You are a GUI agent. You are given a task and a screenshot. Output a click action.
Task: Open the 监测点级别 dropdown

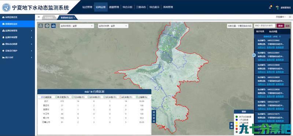pyautogui.click(x=77, y=26)
